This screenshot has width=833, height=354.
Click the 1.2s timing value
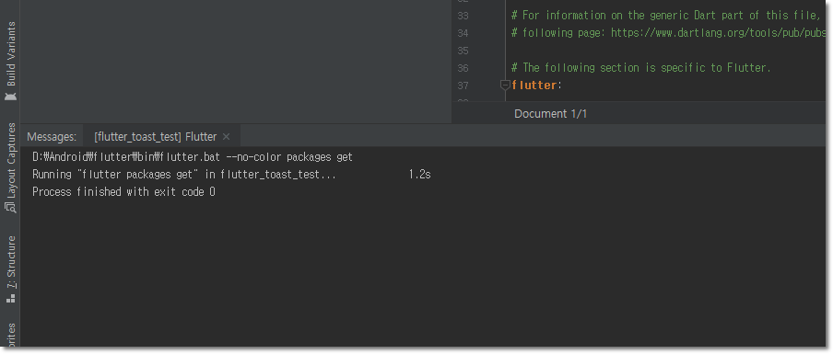click(x=419, y=175)
